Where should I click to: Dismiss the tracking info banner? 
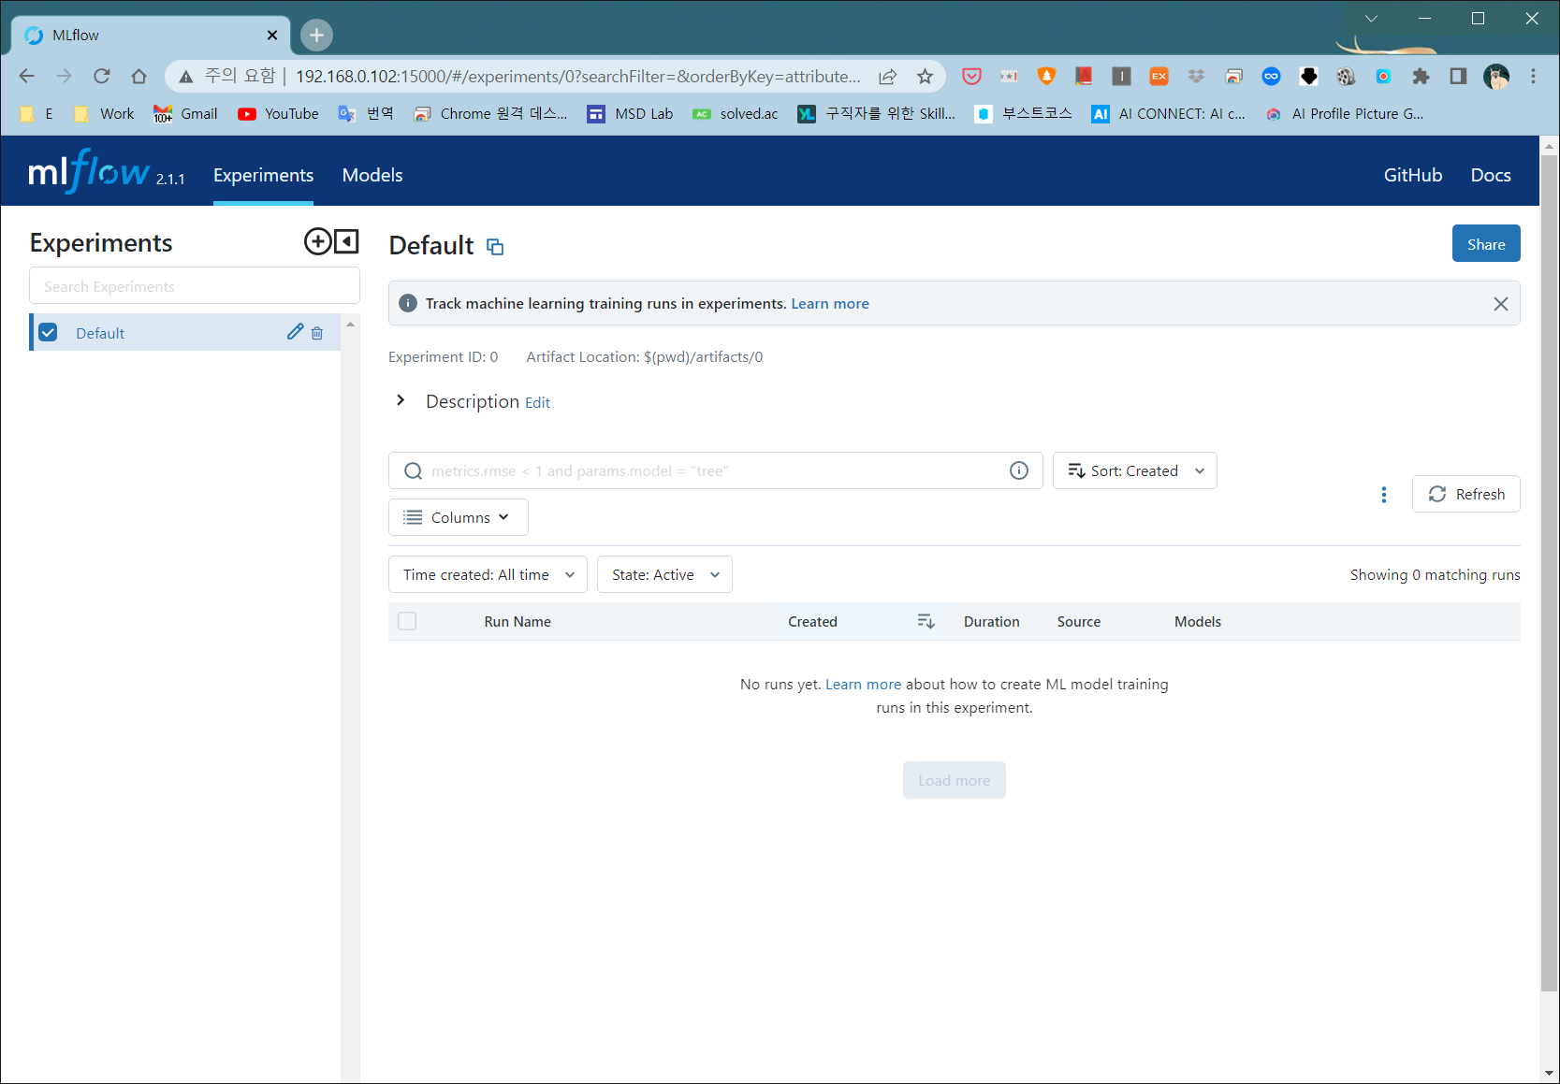click(1500, 304)
